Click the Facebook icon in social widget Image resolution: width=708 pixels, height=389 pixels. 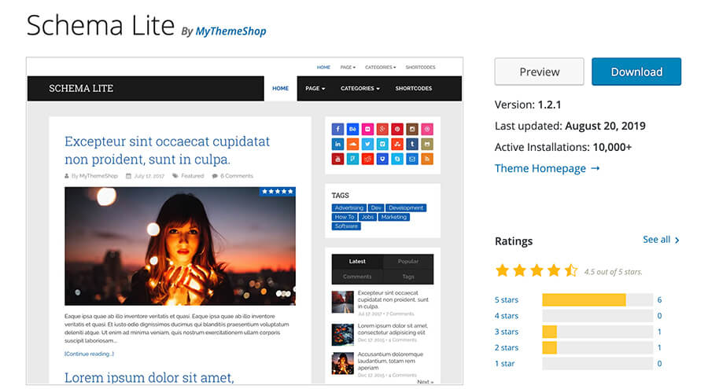pos(337,129)
